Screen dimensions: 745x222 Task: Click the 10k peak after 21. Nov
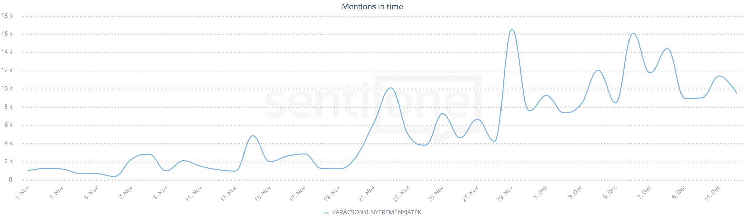pyautogui.click(x=390, y=88)
